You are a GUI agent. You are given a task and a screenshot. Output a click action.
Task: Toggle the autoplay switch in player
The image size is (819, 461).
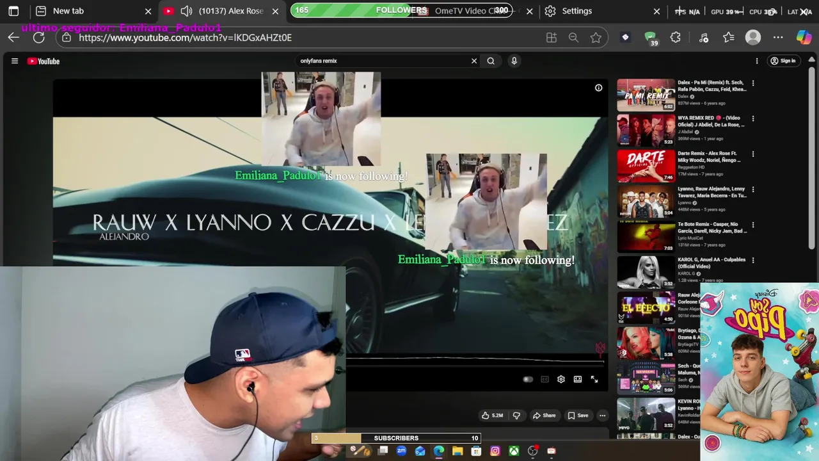[x=528, y=379]
